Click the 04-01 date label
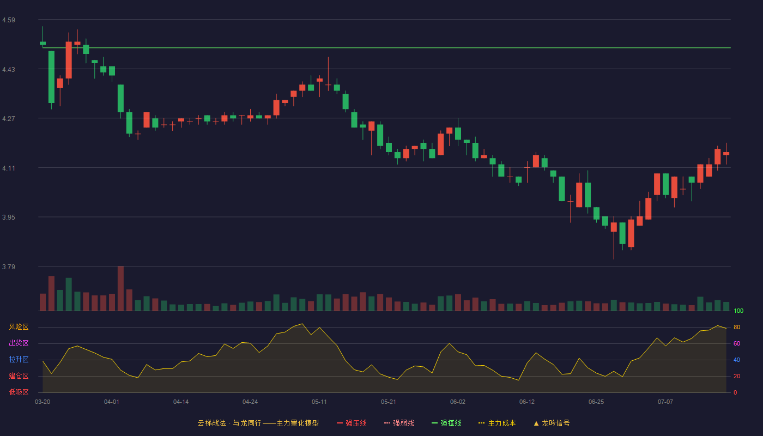The height and width of the screenshot is (436, 763). tap(112, 402)
